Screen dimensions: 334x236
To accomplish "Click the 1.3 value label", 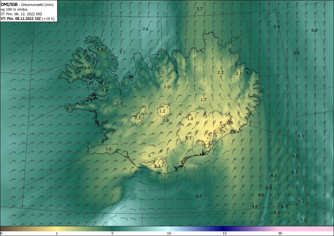I will tap(157, 166).
